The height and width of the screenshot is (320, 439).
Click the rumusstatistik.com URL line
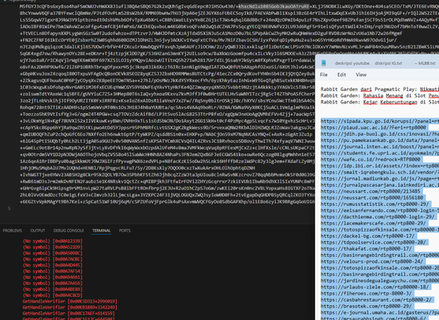pyautogui.click(x=375, y=204)
